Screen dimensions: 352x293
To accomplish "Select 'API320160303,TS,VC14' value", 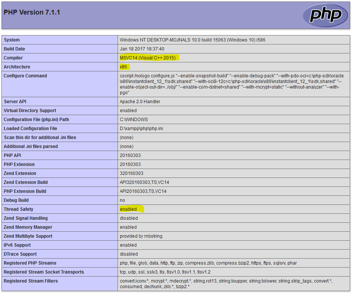I will 144,182.
